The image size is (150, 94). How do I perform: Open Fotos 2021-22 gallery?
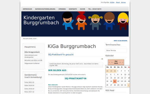(29, 82)
